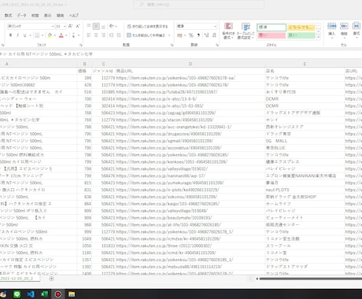Open the 開発 ribbon tab
Viewport: 362px width, 299px height.
click(61, 16)
